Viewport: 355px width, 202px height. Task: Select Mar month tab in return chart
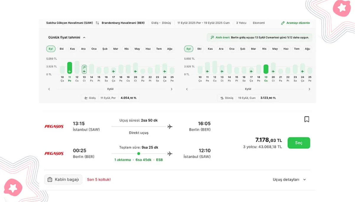click(253, 49)
